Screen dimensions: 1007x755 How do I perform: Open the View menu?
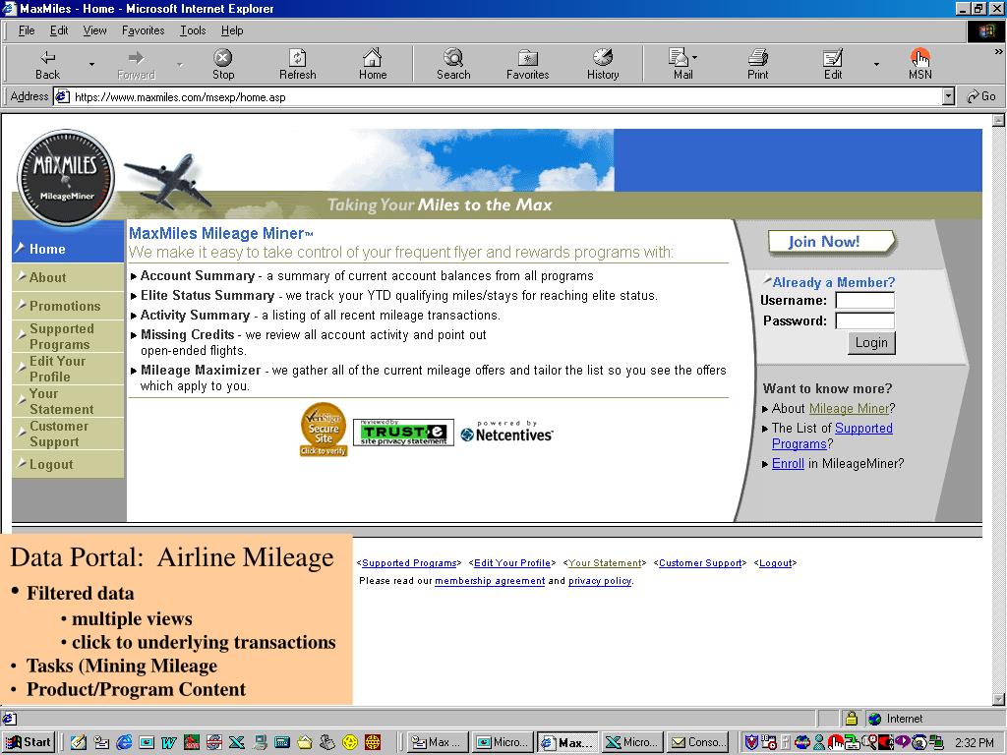coord(95,30)
